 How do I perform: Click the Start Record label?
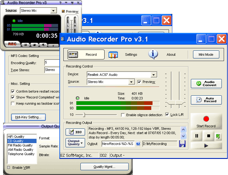point(206,126)
